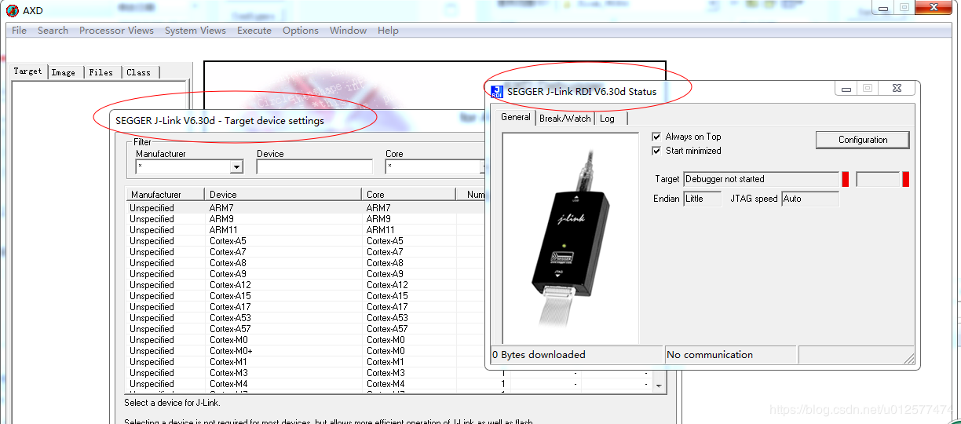Click the scroll down arrow of device list

coord(659,386)
